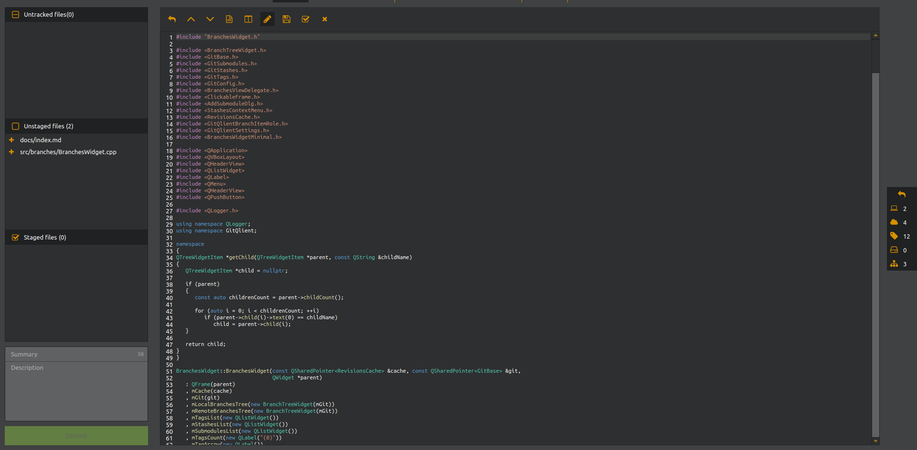
Task: Stage docs/index.md with its plus icon
Action: pyautogui.click(x=11, y=140)
